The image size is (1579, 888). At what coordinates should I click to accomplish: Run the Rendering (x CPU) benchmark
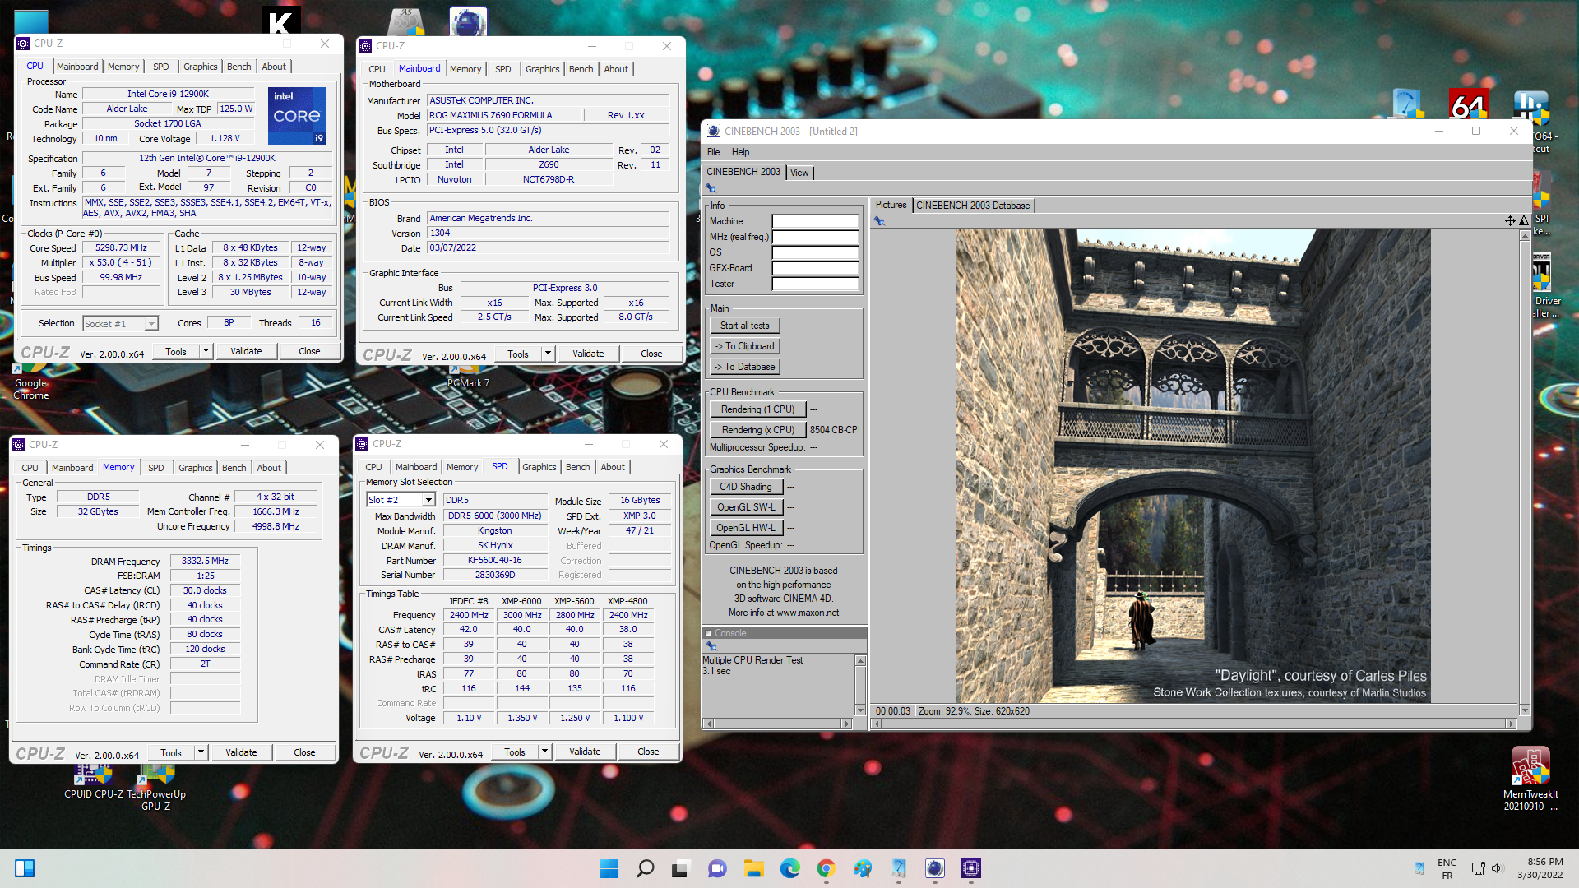point(758,430)
